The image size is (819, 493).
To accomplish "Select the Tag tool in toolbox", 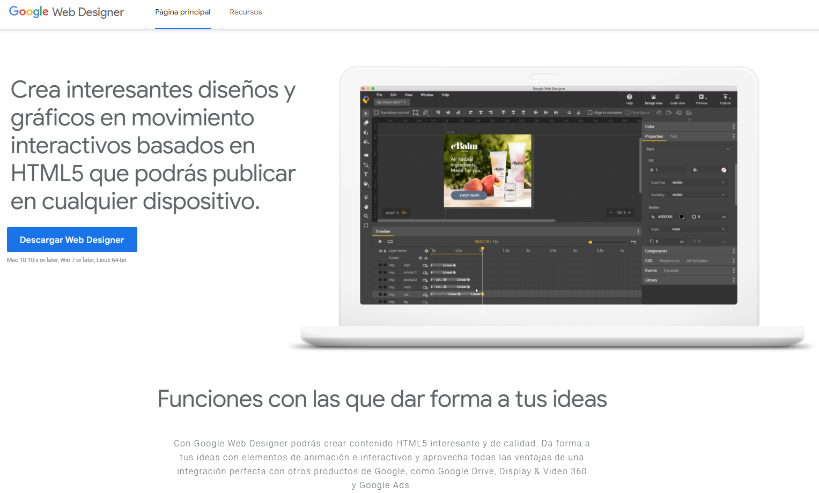I will 366,155.
